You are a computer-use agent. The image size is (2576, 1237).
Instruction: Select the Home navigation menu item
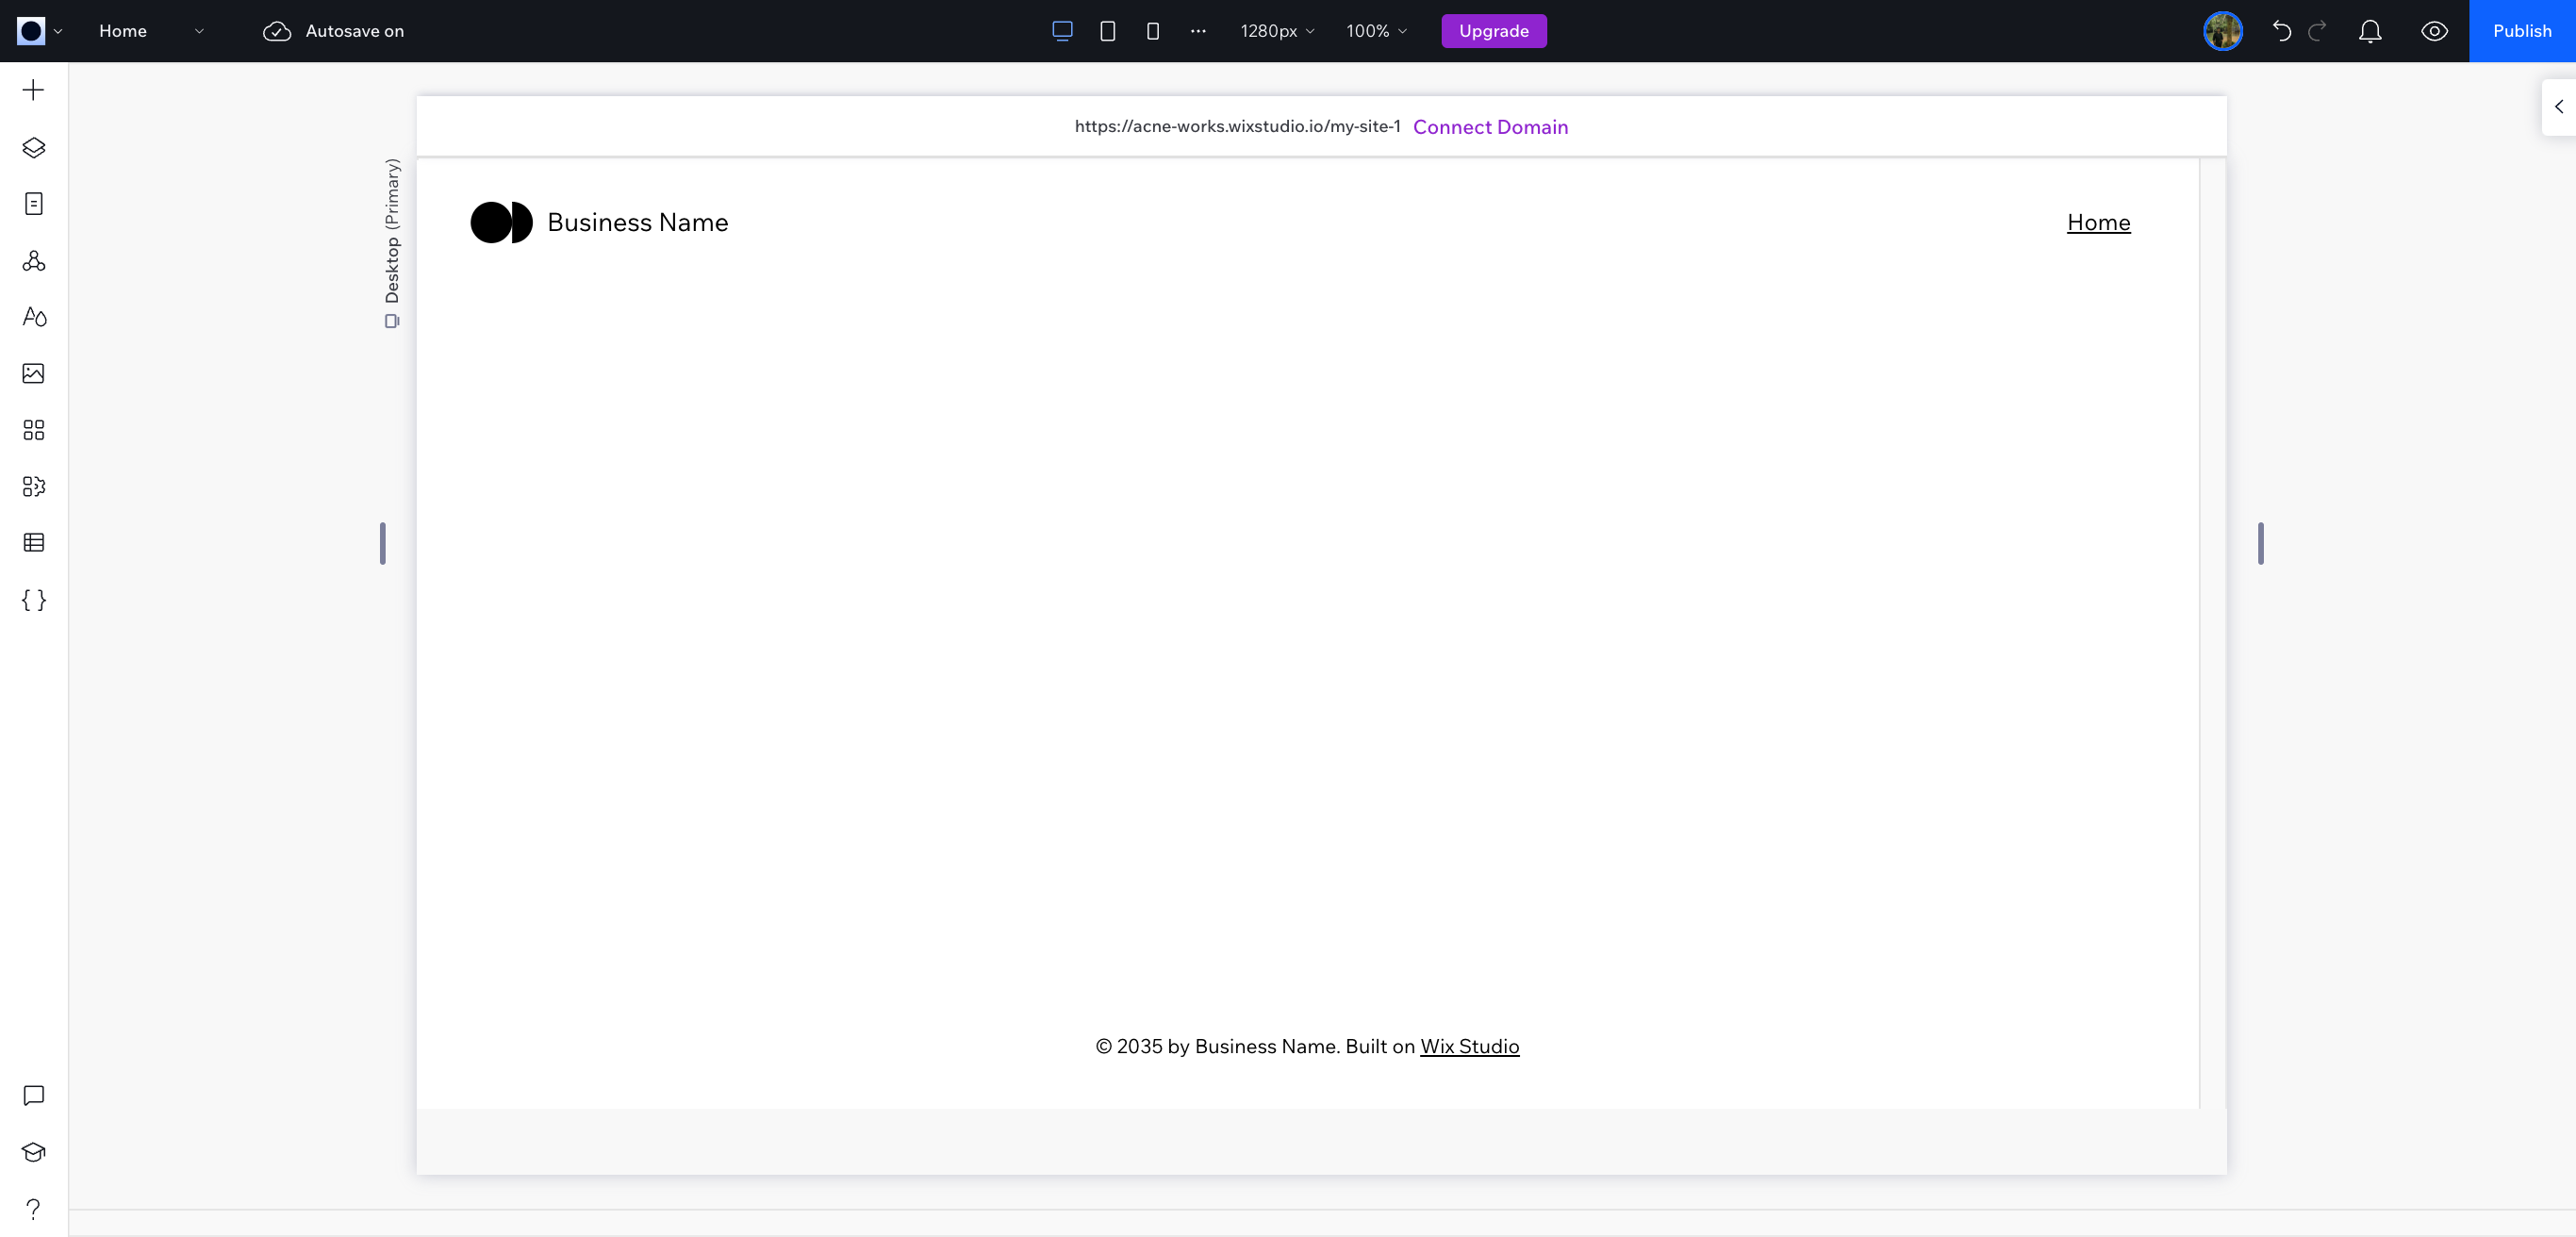coord(2100,222)
